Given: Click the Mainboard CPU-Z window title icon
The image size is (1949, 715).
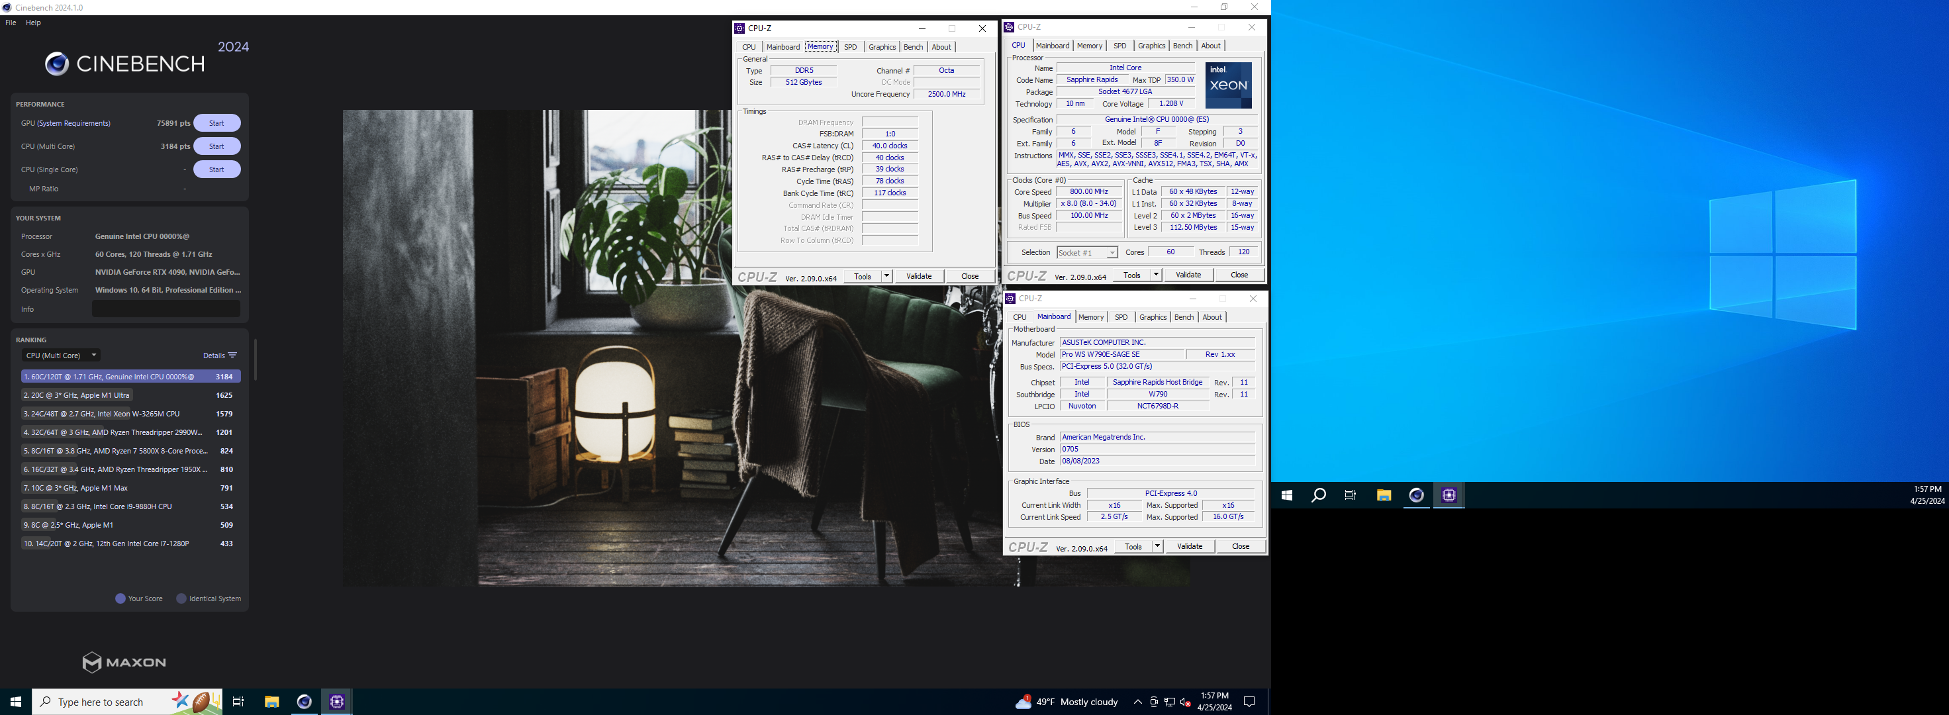Looking at the screenshot, I should pyautogui.click(x=1010, y=299).
